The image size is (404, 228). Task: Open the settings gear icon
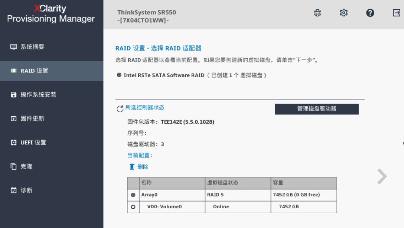tap(344, 13)
